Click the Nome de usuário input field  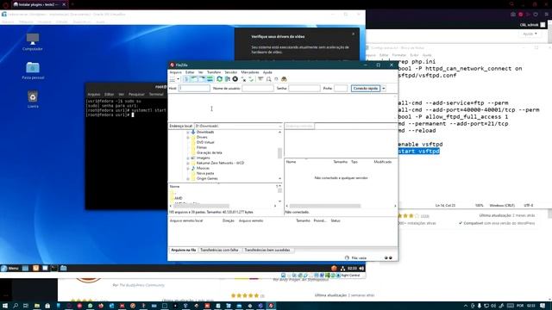(x=258, y=89)
